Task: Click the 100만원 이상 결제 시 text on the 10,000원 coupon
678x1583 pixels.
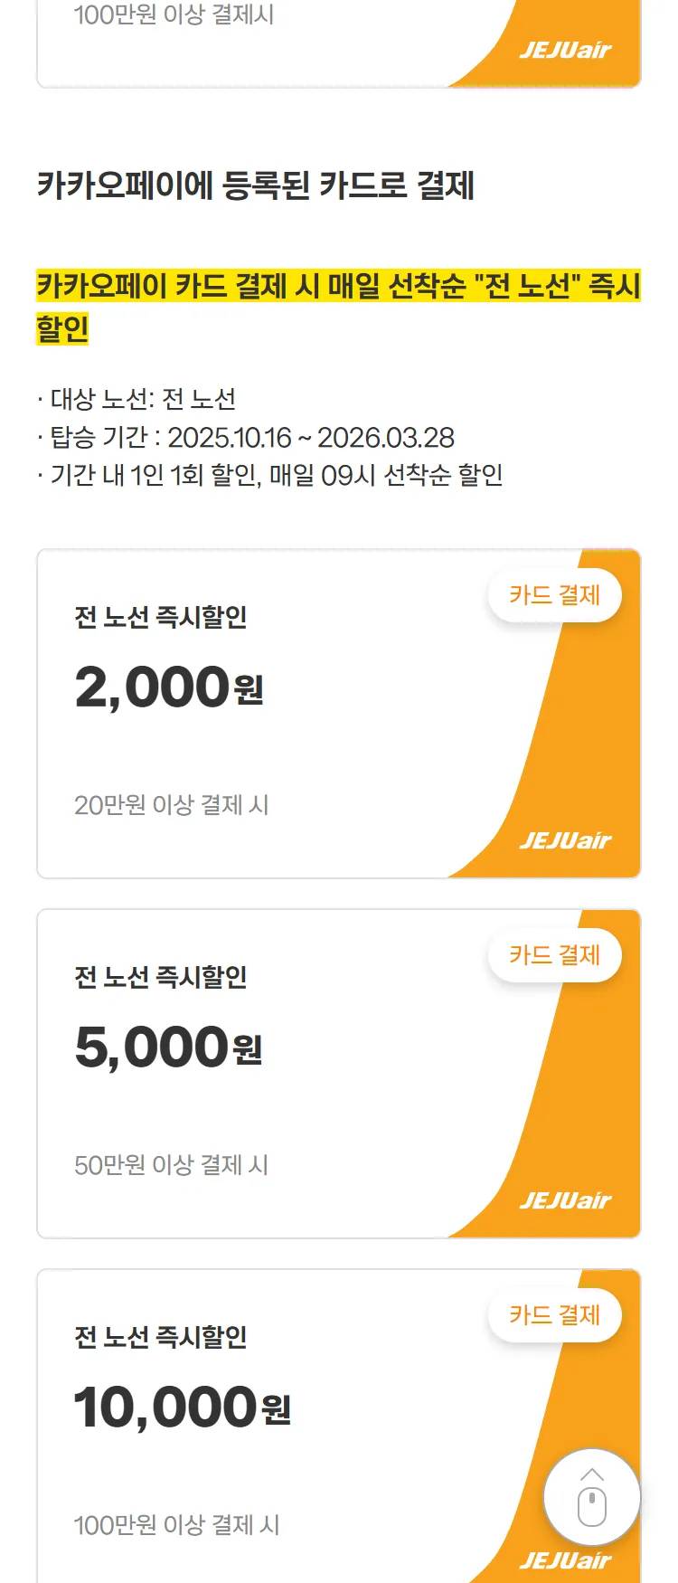Action: (x=177, y=1525)
